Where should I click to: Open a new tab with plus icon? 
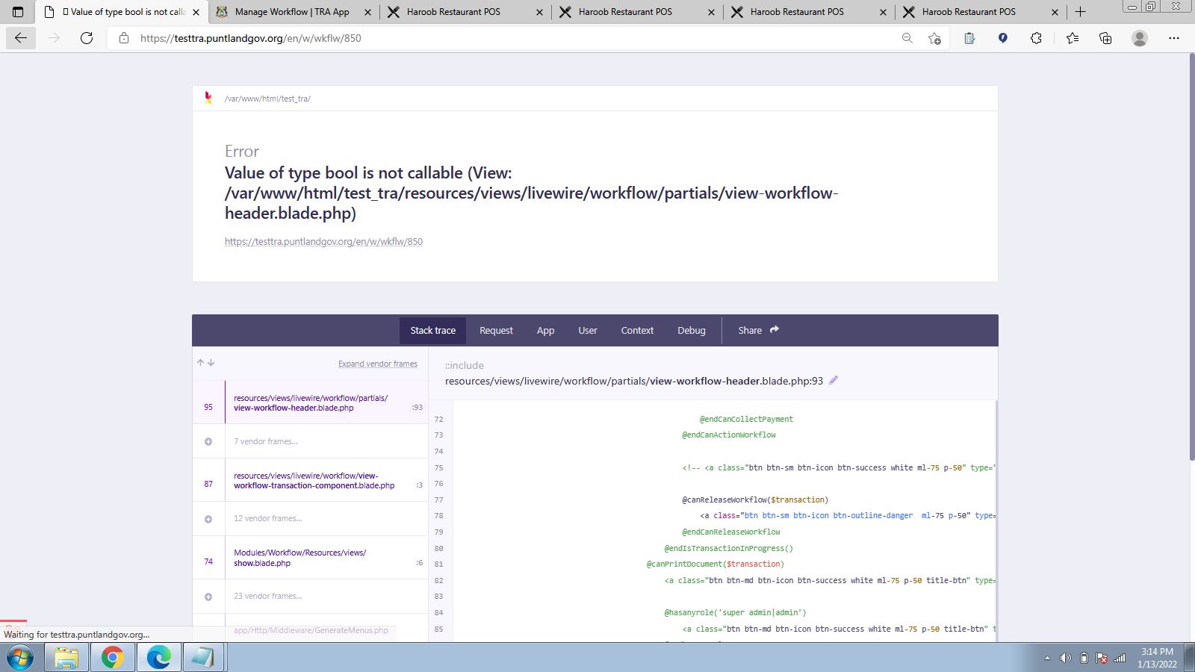tap(1080, 12)
